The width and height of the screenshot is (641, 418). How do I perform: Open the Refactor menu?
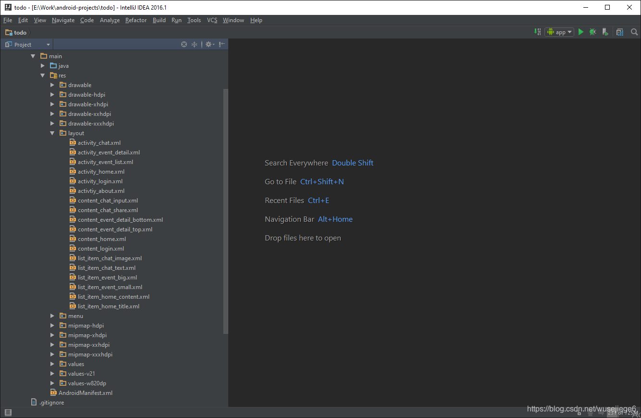[136, 20]
